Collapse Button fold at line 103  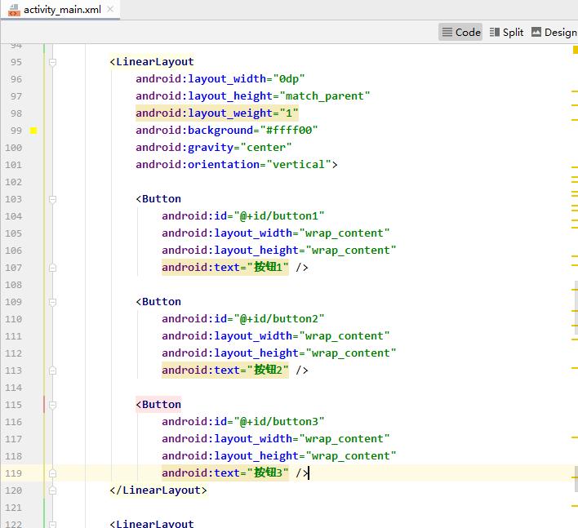click(x=53, y=199)
